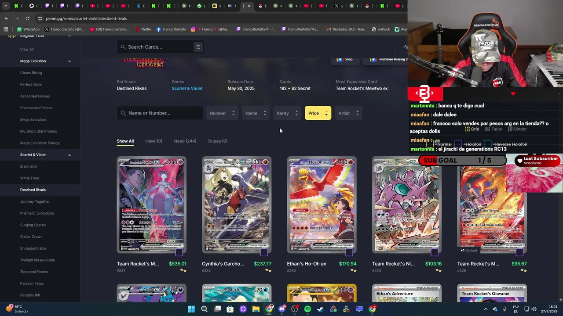This screenshot has height=316, width=563.
Task: Sort cards by Rarity
Action: tap(287, 113)
